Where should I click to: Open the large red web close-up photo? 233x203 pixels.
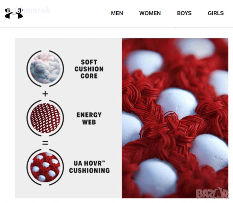[x=175, y=118]
